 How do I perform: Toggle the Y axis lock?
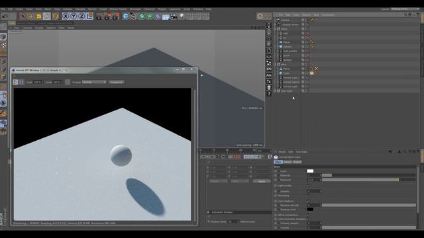click(x=74, y=16)
